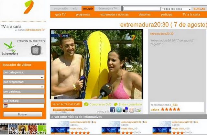Viewport: 207px width, 135px height.
Task: Click ver en ALTA CALIDAD button
Action: [x=66, y=104]
